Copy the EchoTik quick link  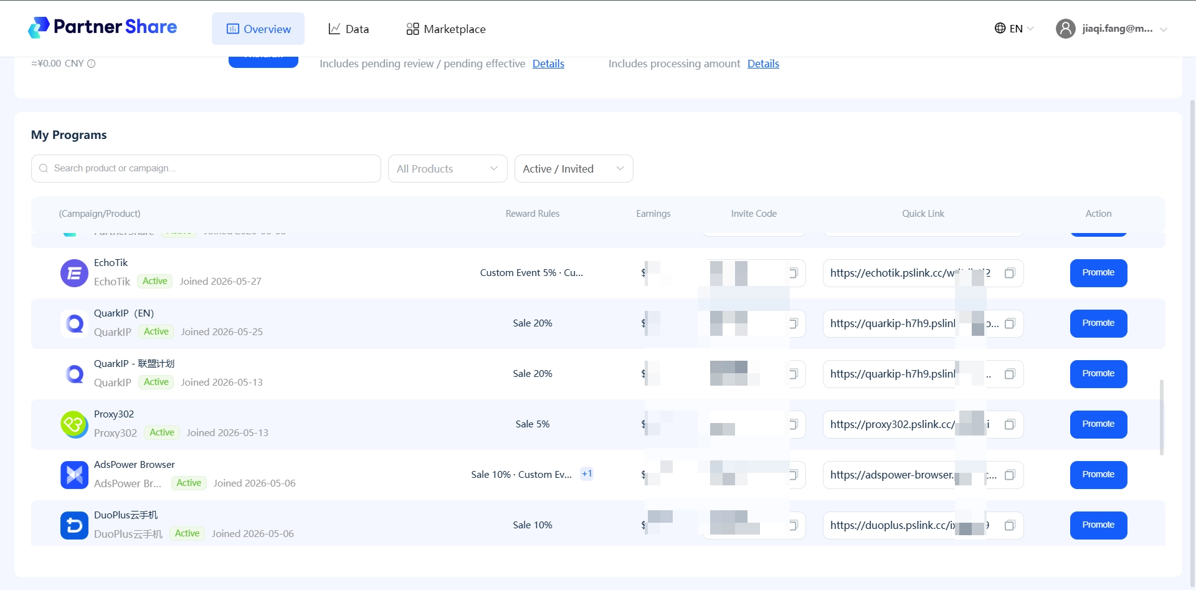(x=1010, y=273)
